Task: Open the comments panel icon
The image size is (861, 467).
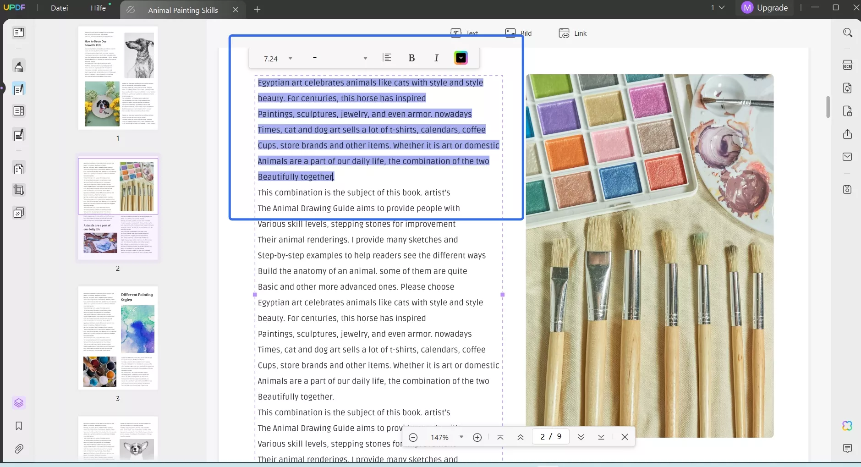Action: (x=847, y=448)
